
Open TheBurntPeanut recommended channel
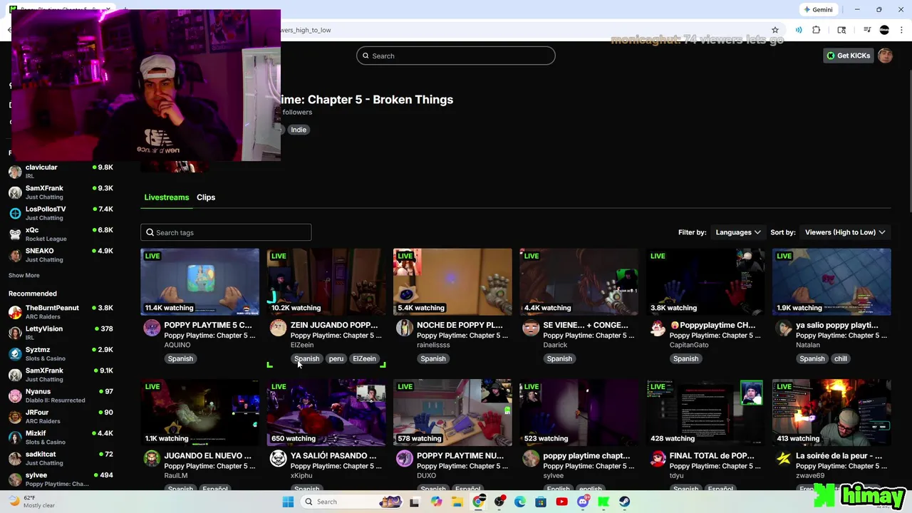(x=61, y=312)
